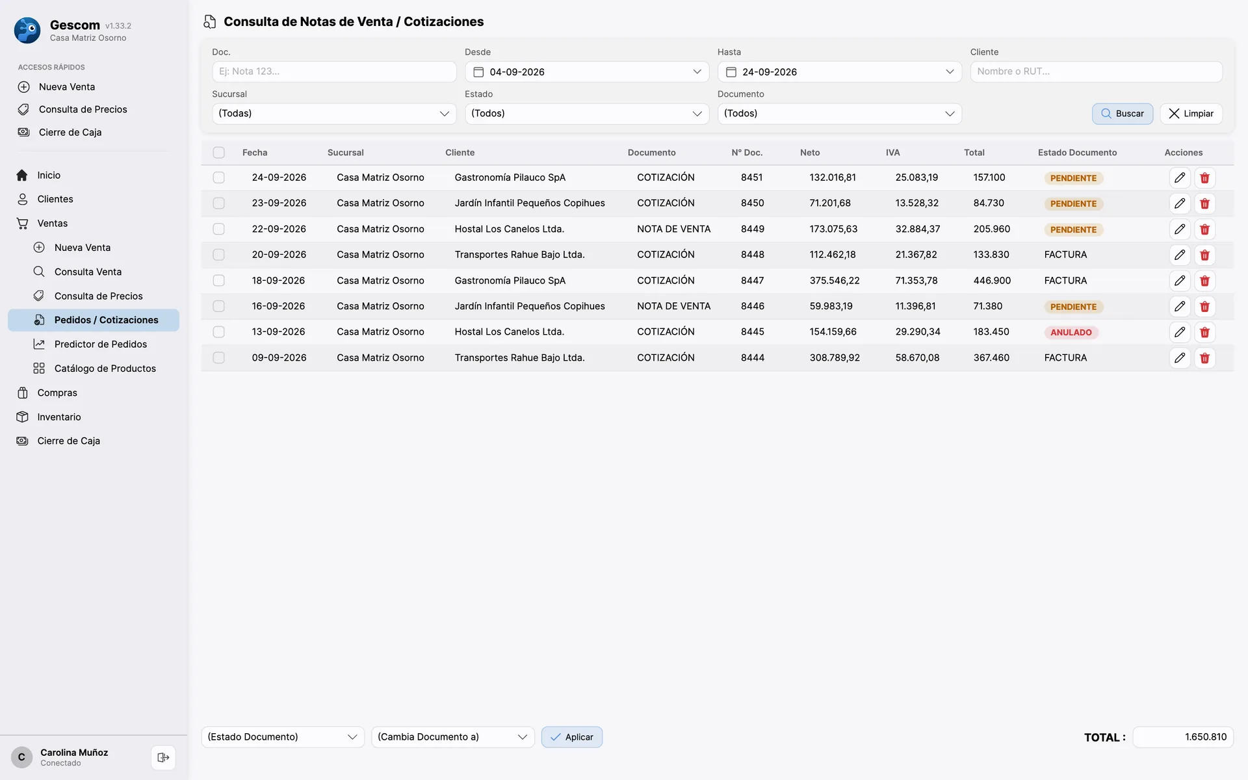The width and height of the screenshot is (1248, 780).
Task: Open Inicio via the home icon
Action: (x=22, y=175)
